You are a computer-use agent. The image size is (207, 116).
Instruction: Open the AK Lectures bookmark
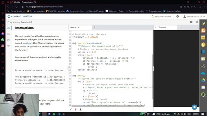[115, 11]
